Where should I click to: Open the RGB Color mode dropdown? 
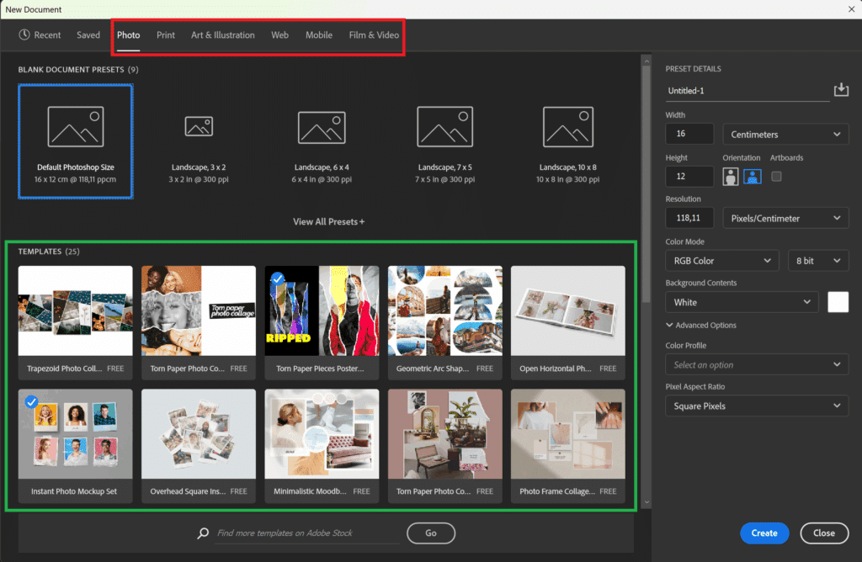(x=721, y=261)
